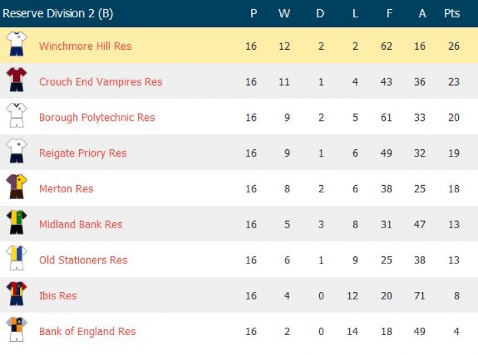Click the Bank of England Res kit icon
478x355 pixels.
16,330
